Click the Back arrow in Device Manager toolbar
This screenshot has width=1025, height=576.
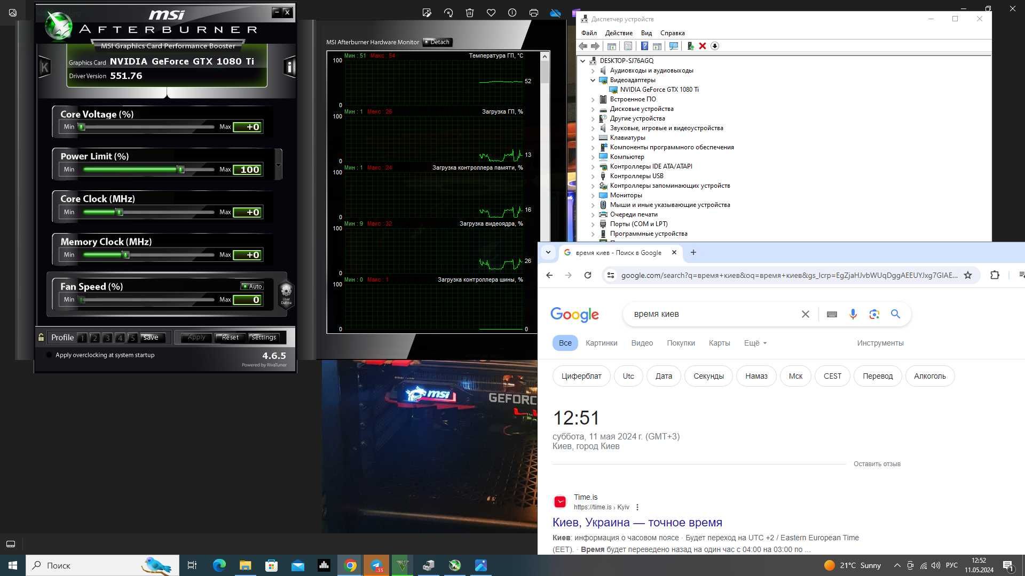coord(584,46)
